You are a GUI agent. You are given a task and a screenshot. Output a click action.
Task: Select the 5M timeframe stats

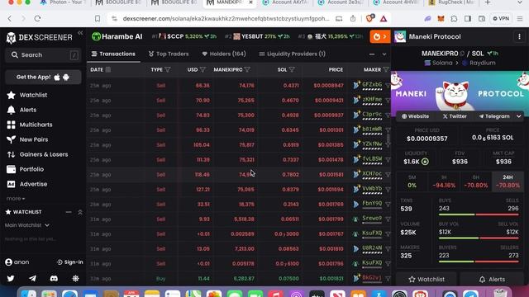(x=412, y=181)
